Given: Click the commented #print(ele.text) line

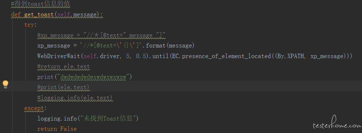Looking at the screenshot, I should pyautogui.click(x=63, y=87).
